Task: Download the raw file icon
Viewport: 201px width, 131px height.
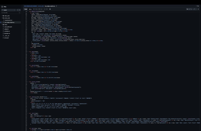Action: [x=192, y=9]
